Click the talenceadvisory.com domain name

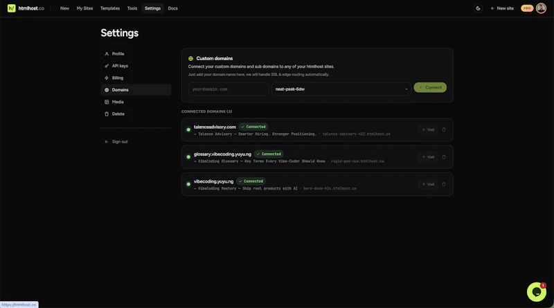215,127
